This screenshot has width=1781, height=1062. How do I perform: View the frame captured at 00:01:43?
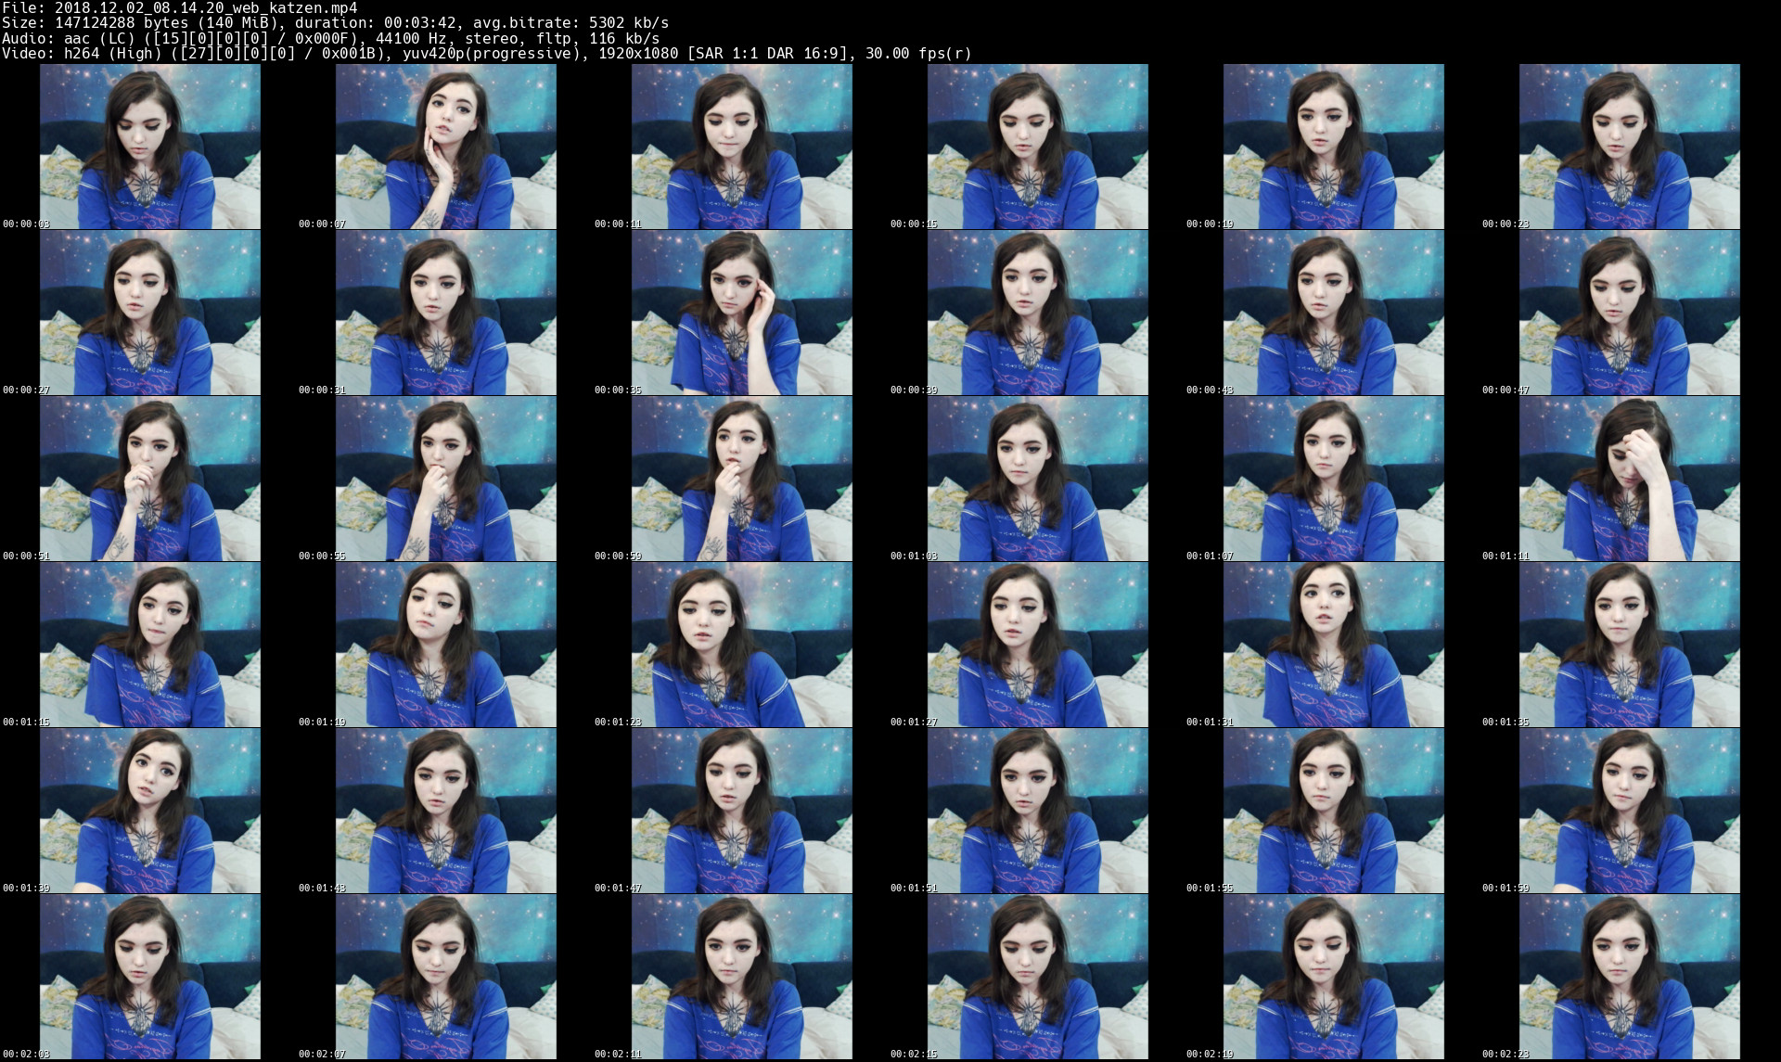(446, 811)
